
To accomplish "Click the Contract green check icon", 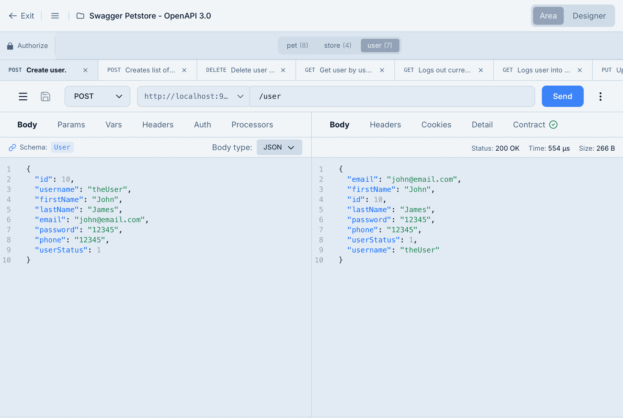I will tap(553, 125).
